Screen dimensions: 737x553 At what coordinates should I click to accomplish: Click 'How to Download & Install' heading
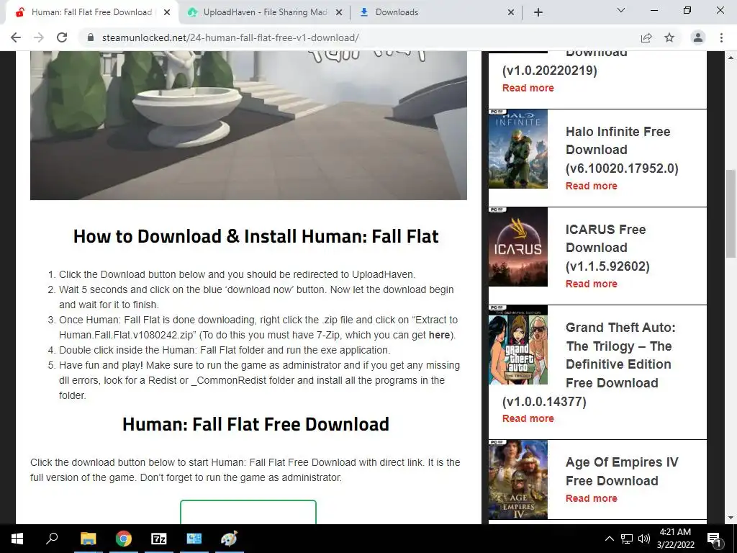click(256, 236)
